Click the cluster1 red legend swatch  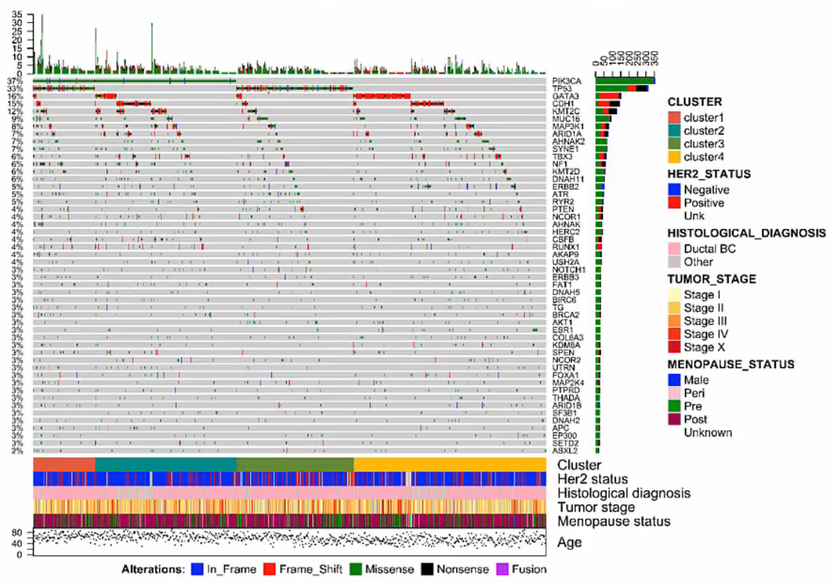pos(674,117)
